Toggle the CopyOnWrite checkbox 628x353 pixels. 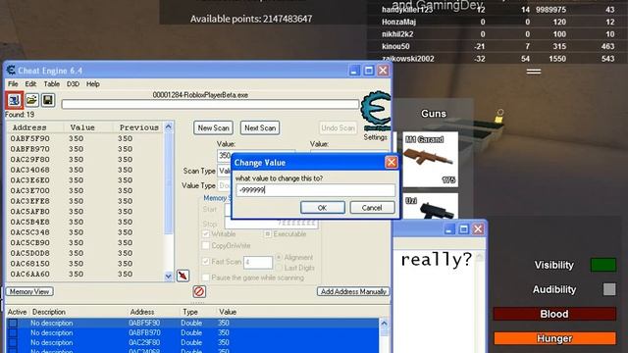[x=206, y=245]
